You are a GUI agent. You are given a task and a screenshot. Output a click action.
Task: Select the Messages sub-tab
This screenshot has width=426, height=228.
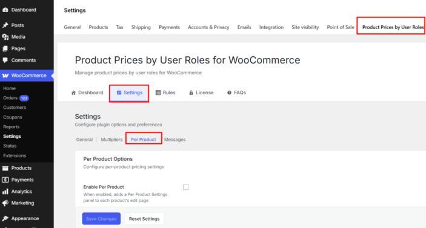pyautogui.click(x=175, y=140)
